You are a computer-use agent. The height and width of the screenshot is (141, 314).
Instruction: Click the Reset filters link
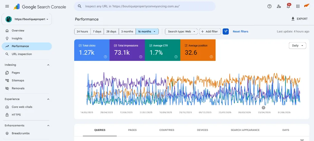tap(240, 32)
